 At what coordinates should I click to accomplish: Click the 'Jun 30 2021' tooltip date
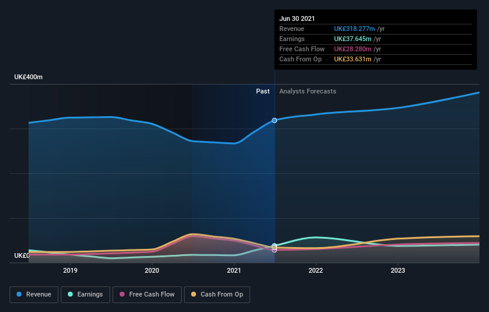coord(297,18)
